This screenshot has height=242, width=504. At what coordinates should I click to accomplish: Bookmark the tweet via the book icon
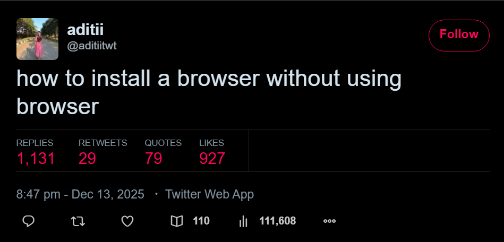click(177, 221)
